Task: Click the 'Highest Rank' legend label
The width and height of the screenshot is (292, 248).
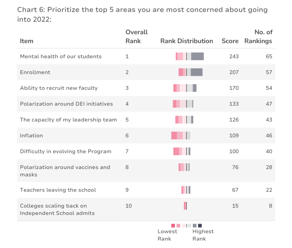Action: [x=203, y=235]
